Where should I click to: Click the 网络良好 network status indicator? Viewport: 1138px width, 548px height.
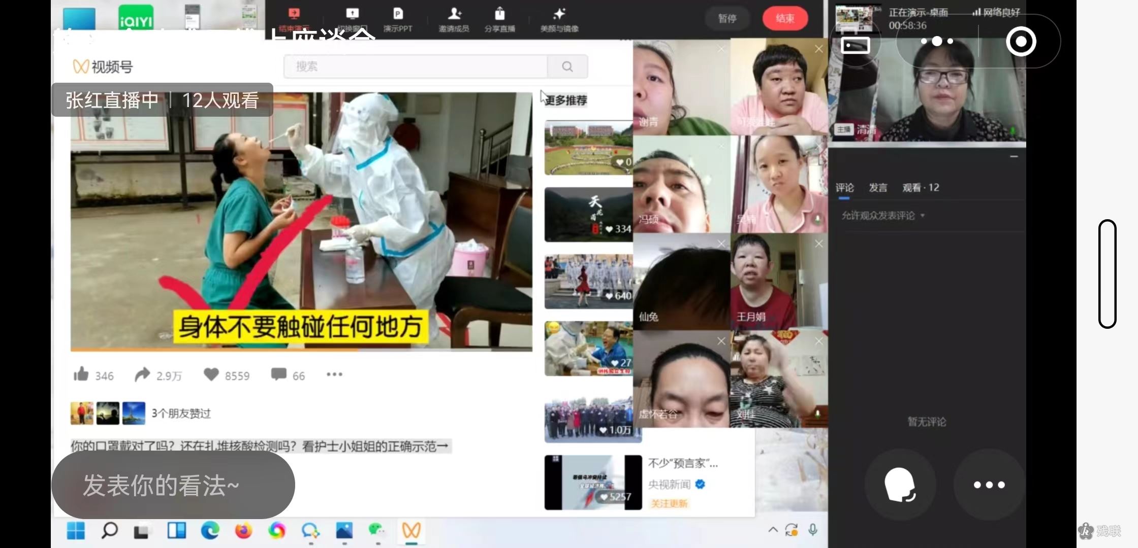click(x=996, y=12)
